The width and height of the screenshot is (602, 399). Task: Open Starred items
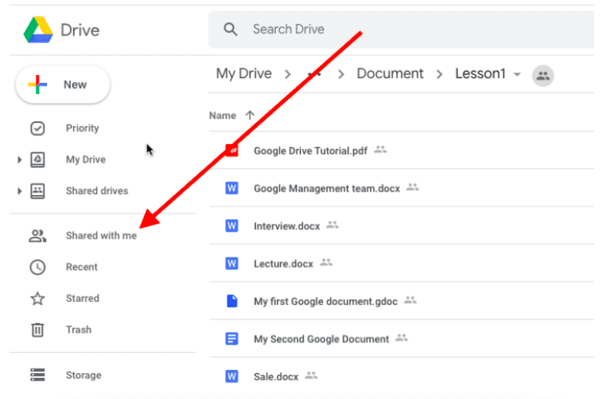tap(82, 298)
